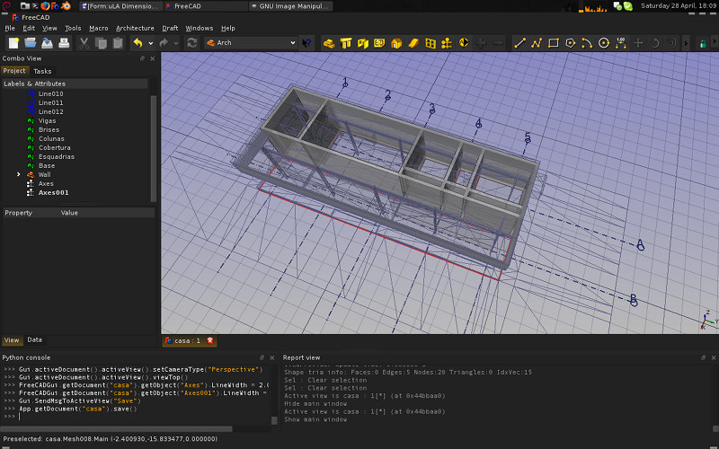719x449 pixels.
Task: Select the Draft Polygon tool
Action: tap(571, 43)
